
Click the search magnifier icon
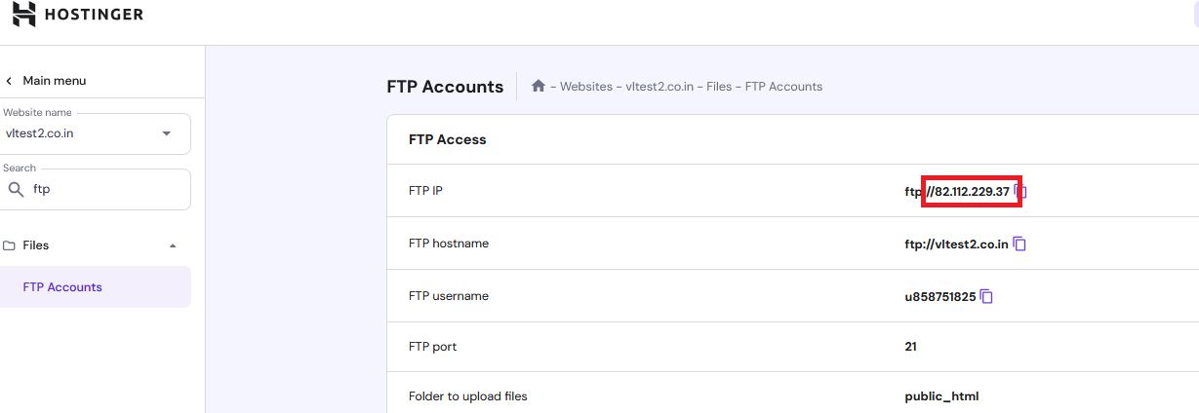pyautogui.click(x=16, y=190)
